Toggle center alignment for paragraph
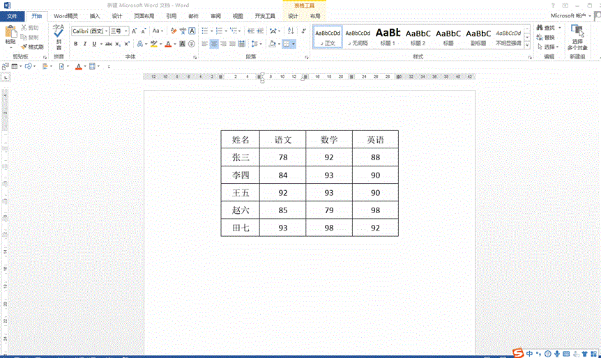Screen dimensions: 601x358 215,44
